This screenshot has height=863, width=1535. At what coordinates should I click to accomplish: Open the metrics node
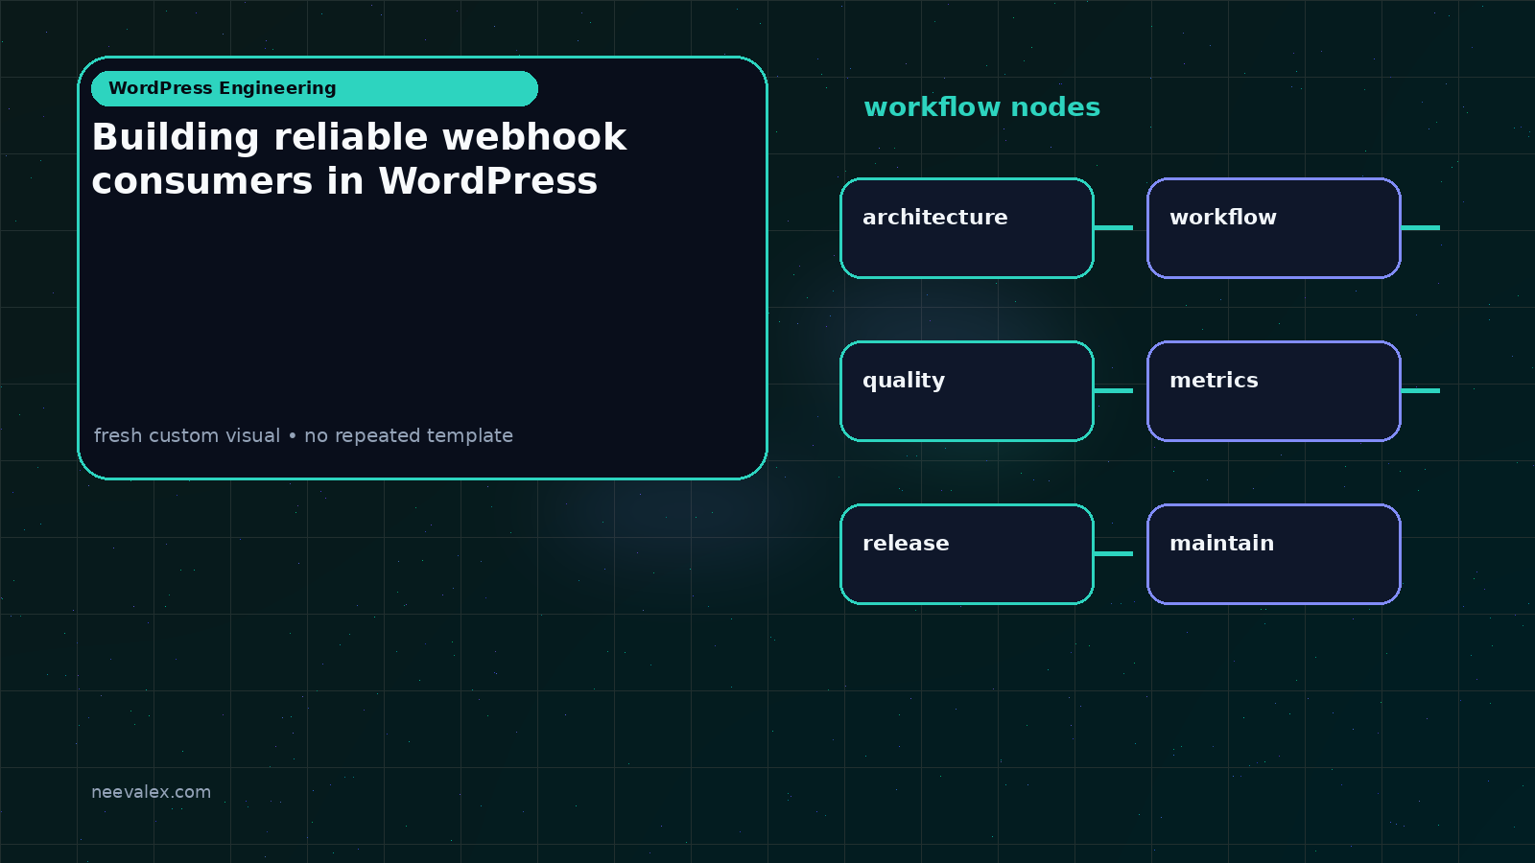pos(1274,391)
